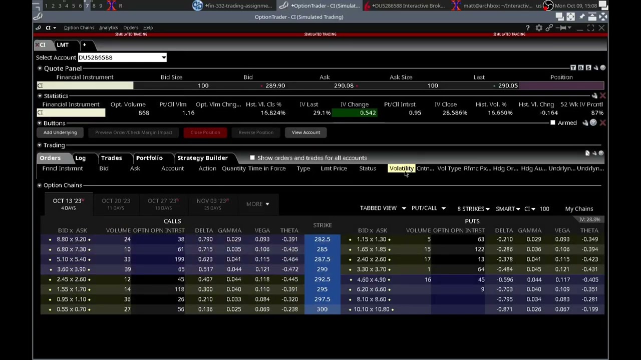Add a new ticker tab with plus
The height and width of the screenshot is (360, 641).
pyautogui.click(x=84, y=45)
